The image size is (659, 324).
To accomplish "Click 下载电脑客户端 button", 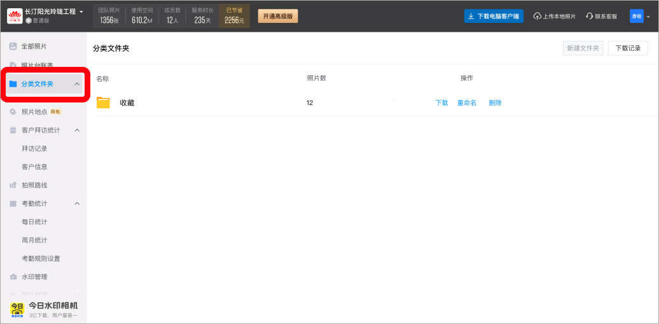I will [x=494, y=16].
